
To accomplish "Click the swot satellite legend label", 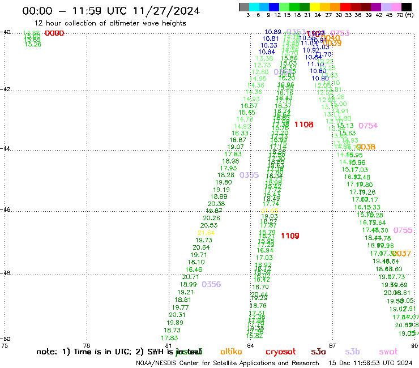I will (x=388, y=352).
